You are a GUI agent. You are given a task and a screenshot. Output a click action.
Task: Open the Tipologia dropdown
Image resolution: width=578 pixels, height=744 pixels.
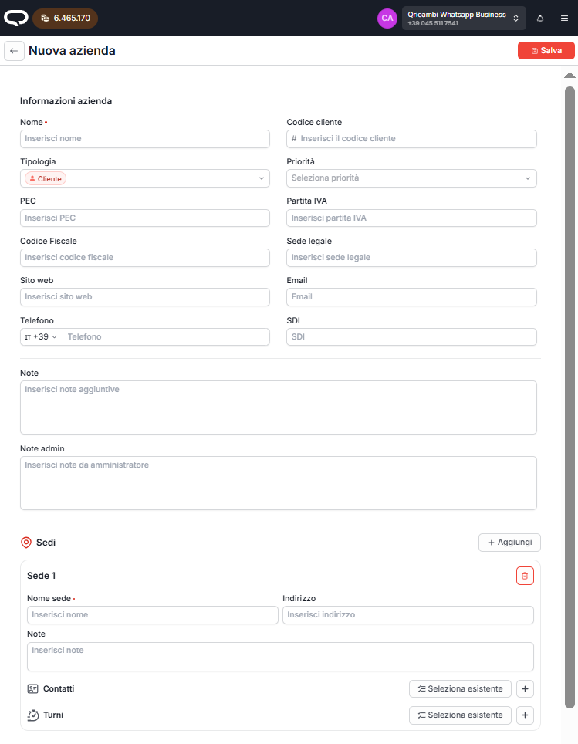pyautogui.click(x=144, y=178)
